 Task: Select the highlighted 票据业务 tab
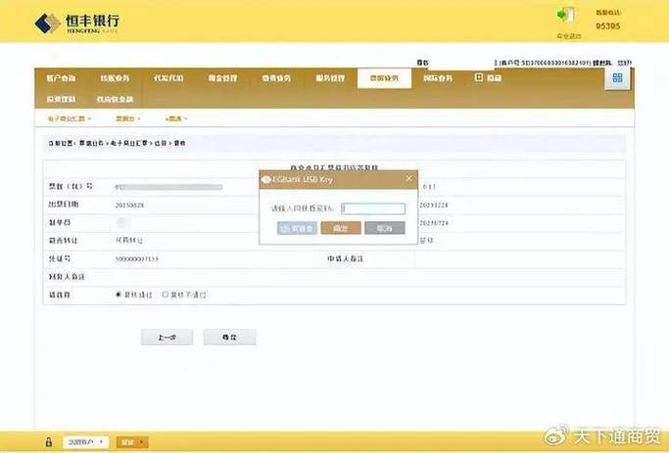point(384,78)
